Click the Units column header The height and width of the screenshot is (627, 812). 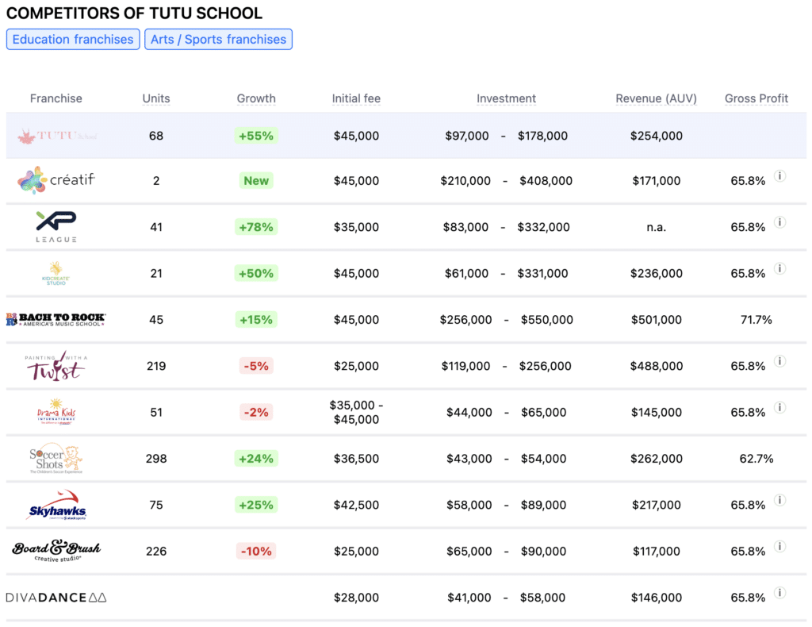[x=156, y=98]
